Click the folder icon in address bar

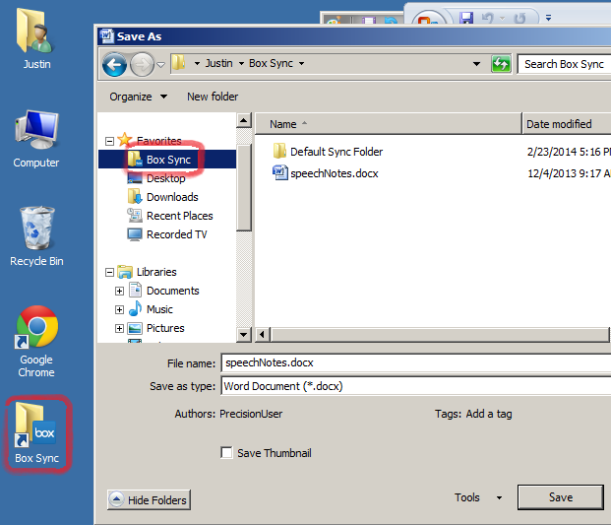[x=178, y=62]
